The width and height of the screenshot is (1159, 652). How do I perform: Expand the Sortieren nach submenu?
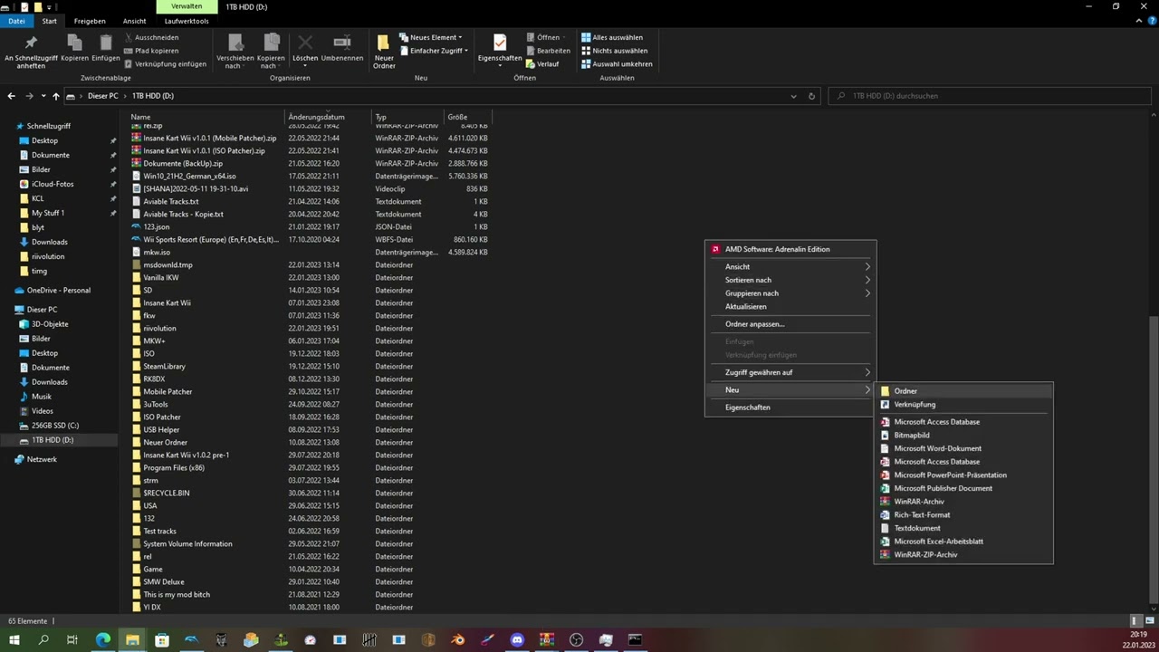click(790, 280)
